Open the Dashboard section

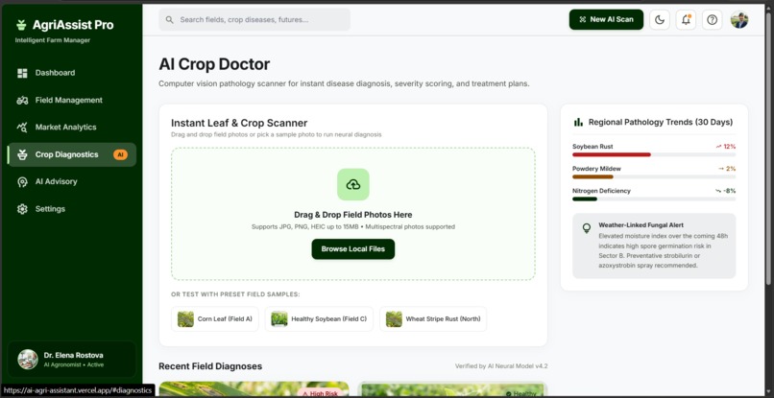point(72,73)
